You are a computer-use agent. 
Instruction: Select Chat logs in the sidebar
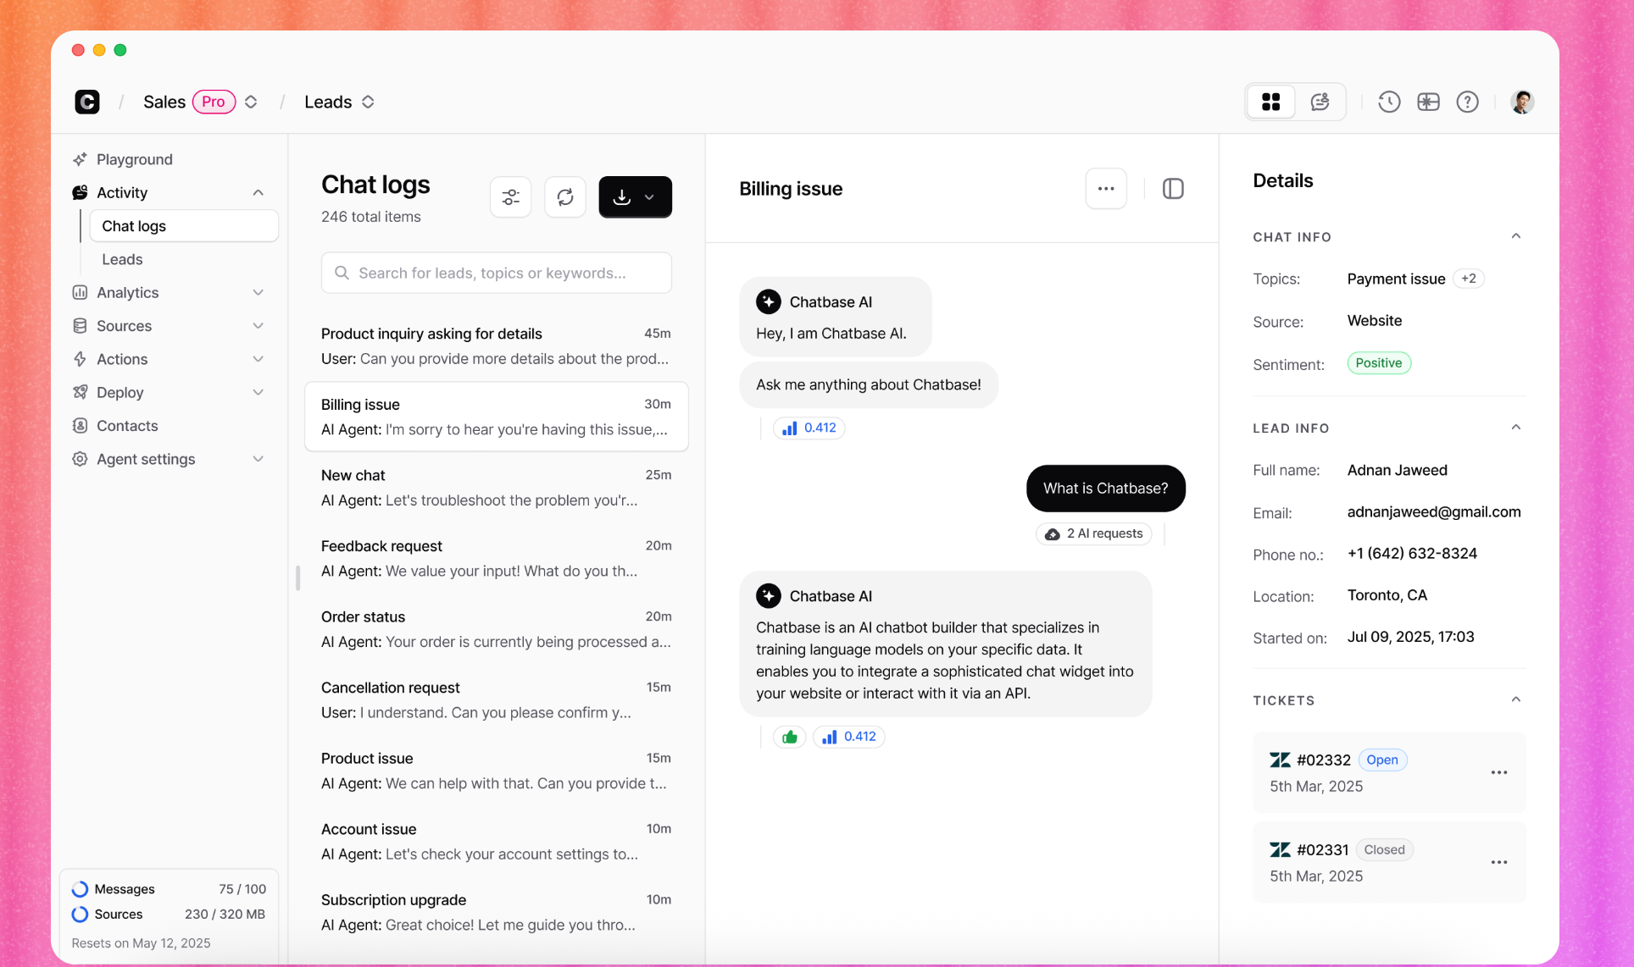184,226
